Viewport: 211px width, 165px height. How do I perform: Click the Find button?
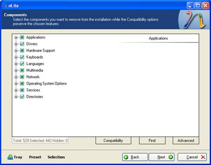[152, 141]
